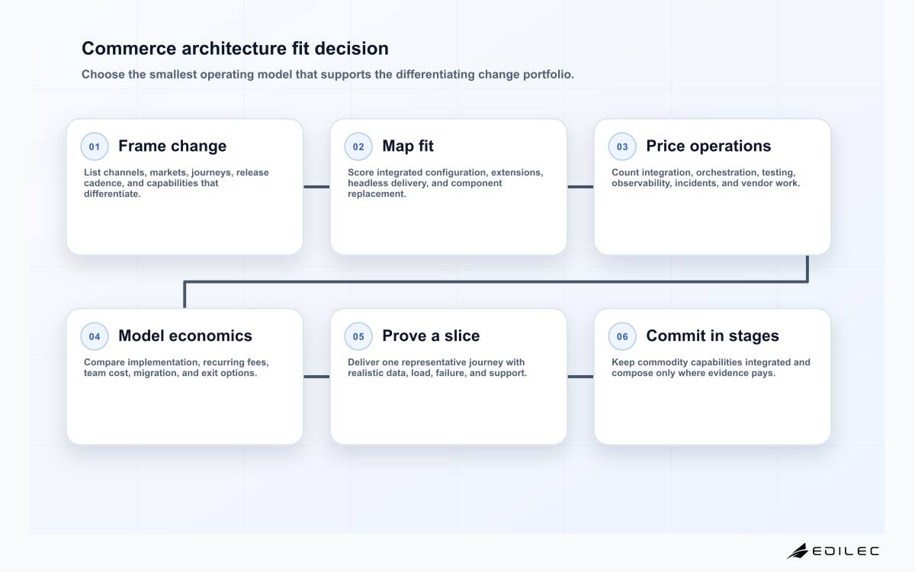
Task: Click the 04 step number badge
Action: click(95, 336)
